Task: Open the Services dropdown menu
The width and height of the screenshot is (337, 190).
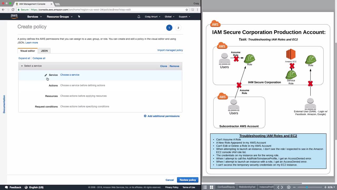Action: coord(34,17)
